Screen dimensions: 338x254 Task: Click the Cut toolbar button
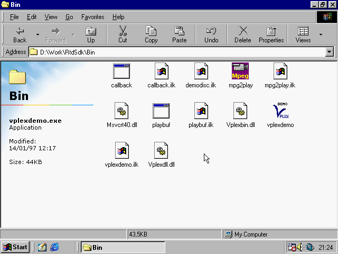[123, 35]
